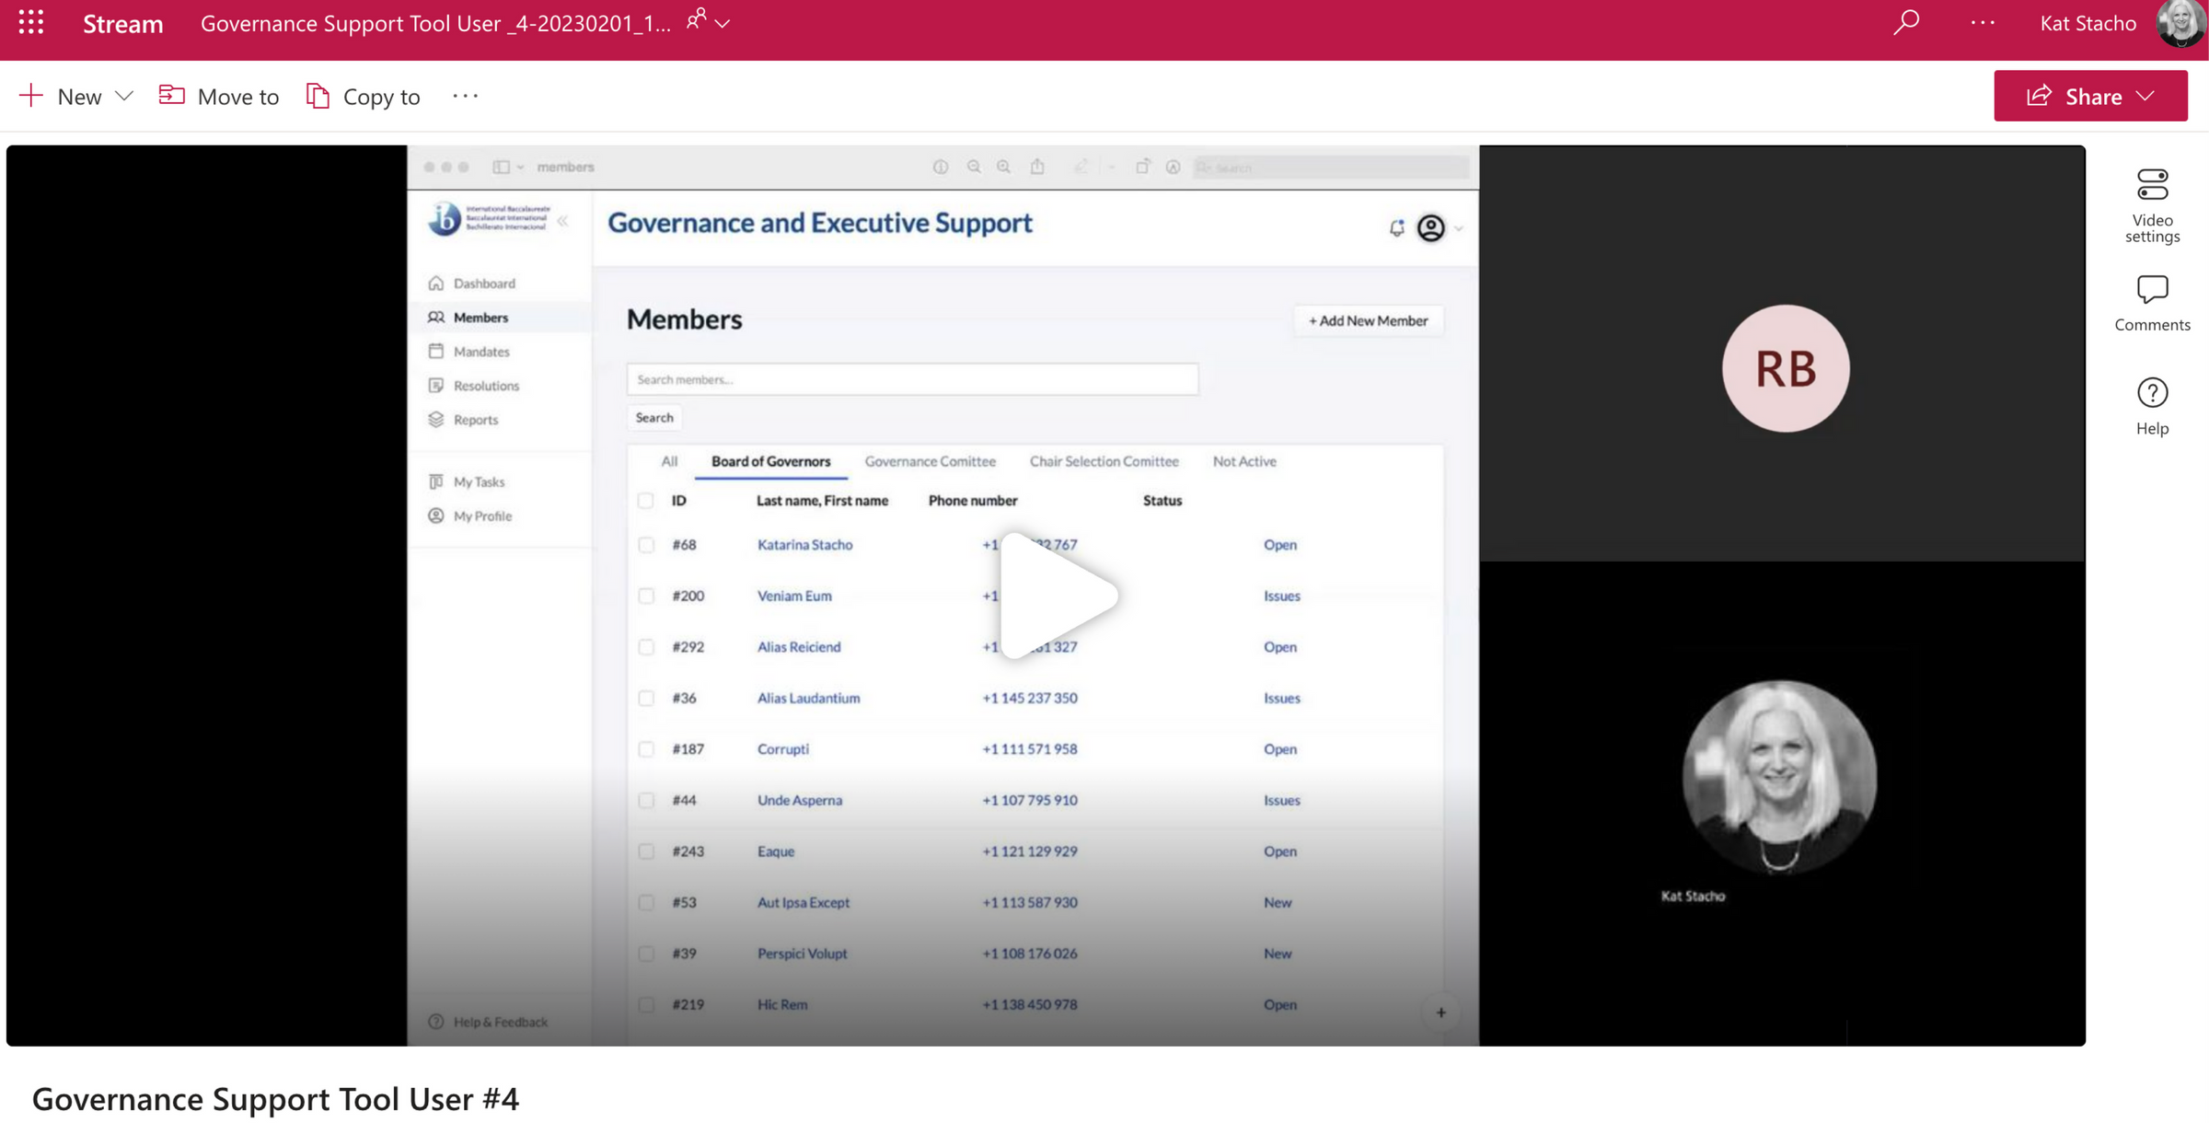Expand the video title dropdown chevron
2209x1123 pixels.
point(723,24)
